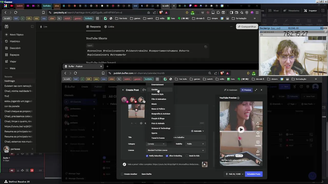Screen dimensions: 328x184
Task: Check the Create Another checkbox
Action: pos(122,174)
